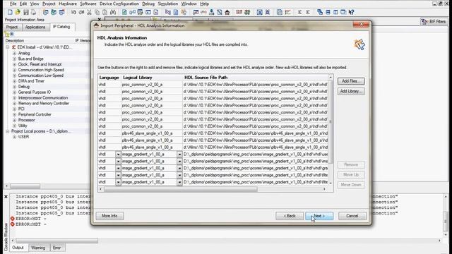The height and width of the screenshot is (254, 452).
Task: Click the HDL table vertical scrollbar up arrow
Action: [331, 78]
